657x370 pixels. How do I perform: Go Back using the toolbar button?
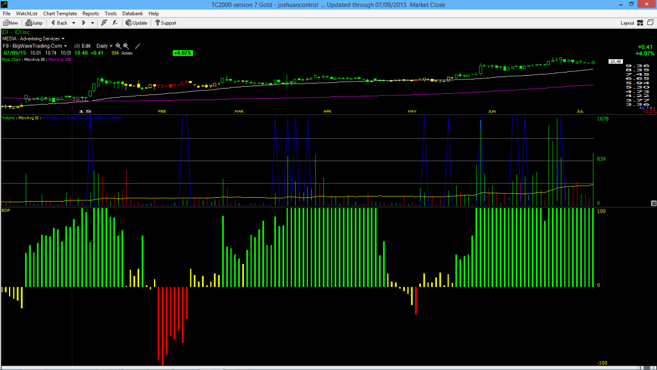[x=60, y=23]
